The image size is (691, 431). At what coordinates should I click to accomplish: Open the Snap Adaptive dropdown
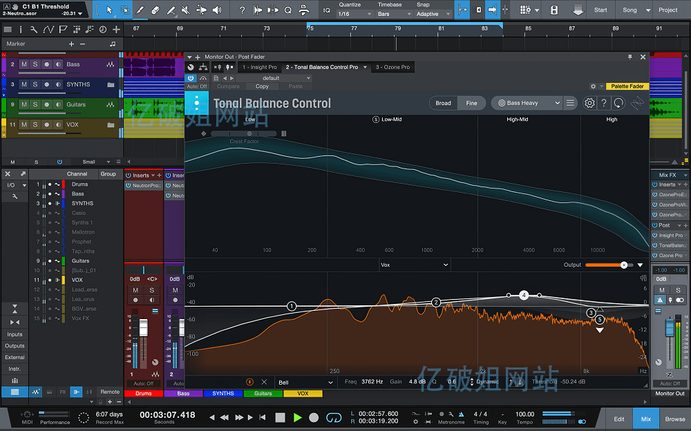coord(434,14)
